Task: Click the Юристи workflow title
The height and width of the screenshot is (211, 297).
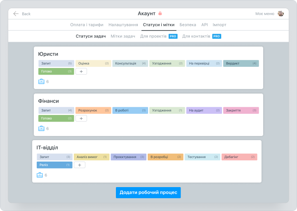Action: pyautogui.click(x=48, y=54)
